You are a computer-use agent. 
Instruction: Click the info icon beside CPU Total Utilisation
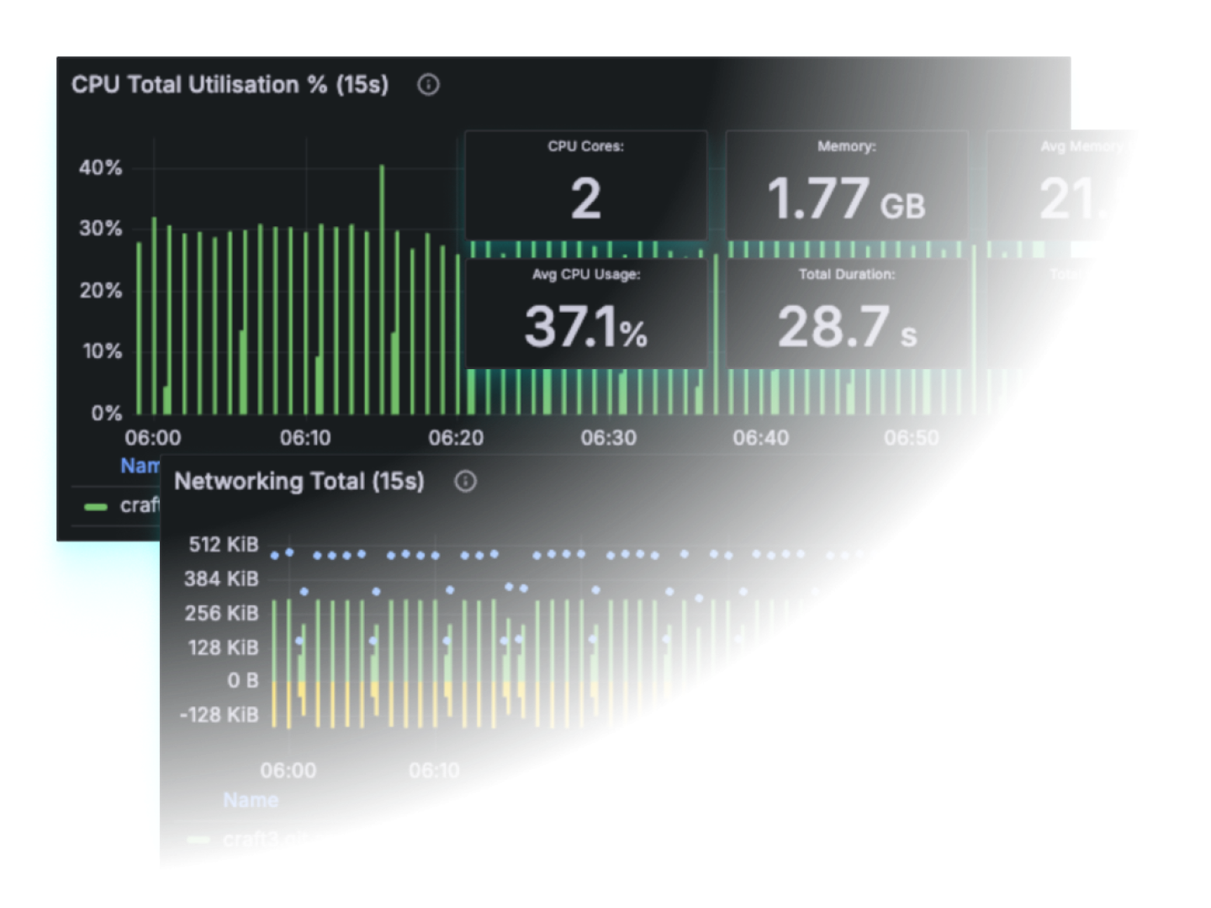(428, 85)
